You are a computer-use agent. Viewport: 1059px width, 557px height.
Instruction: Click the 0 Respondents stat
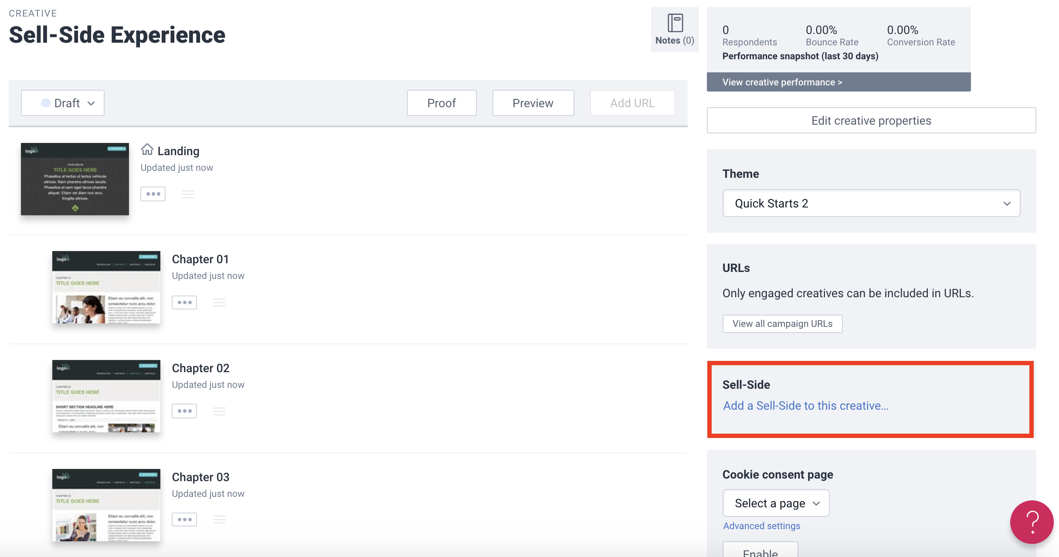(x=750, y=35)
